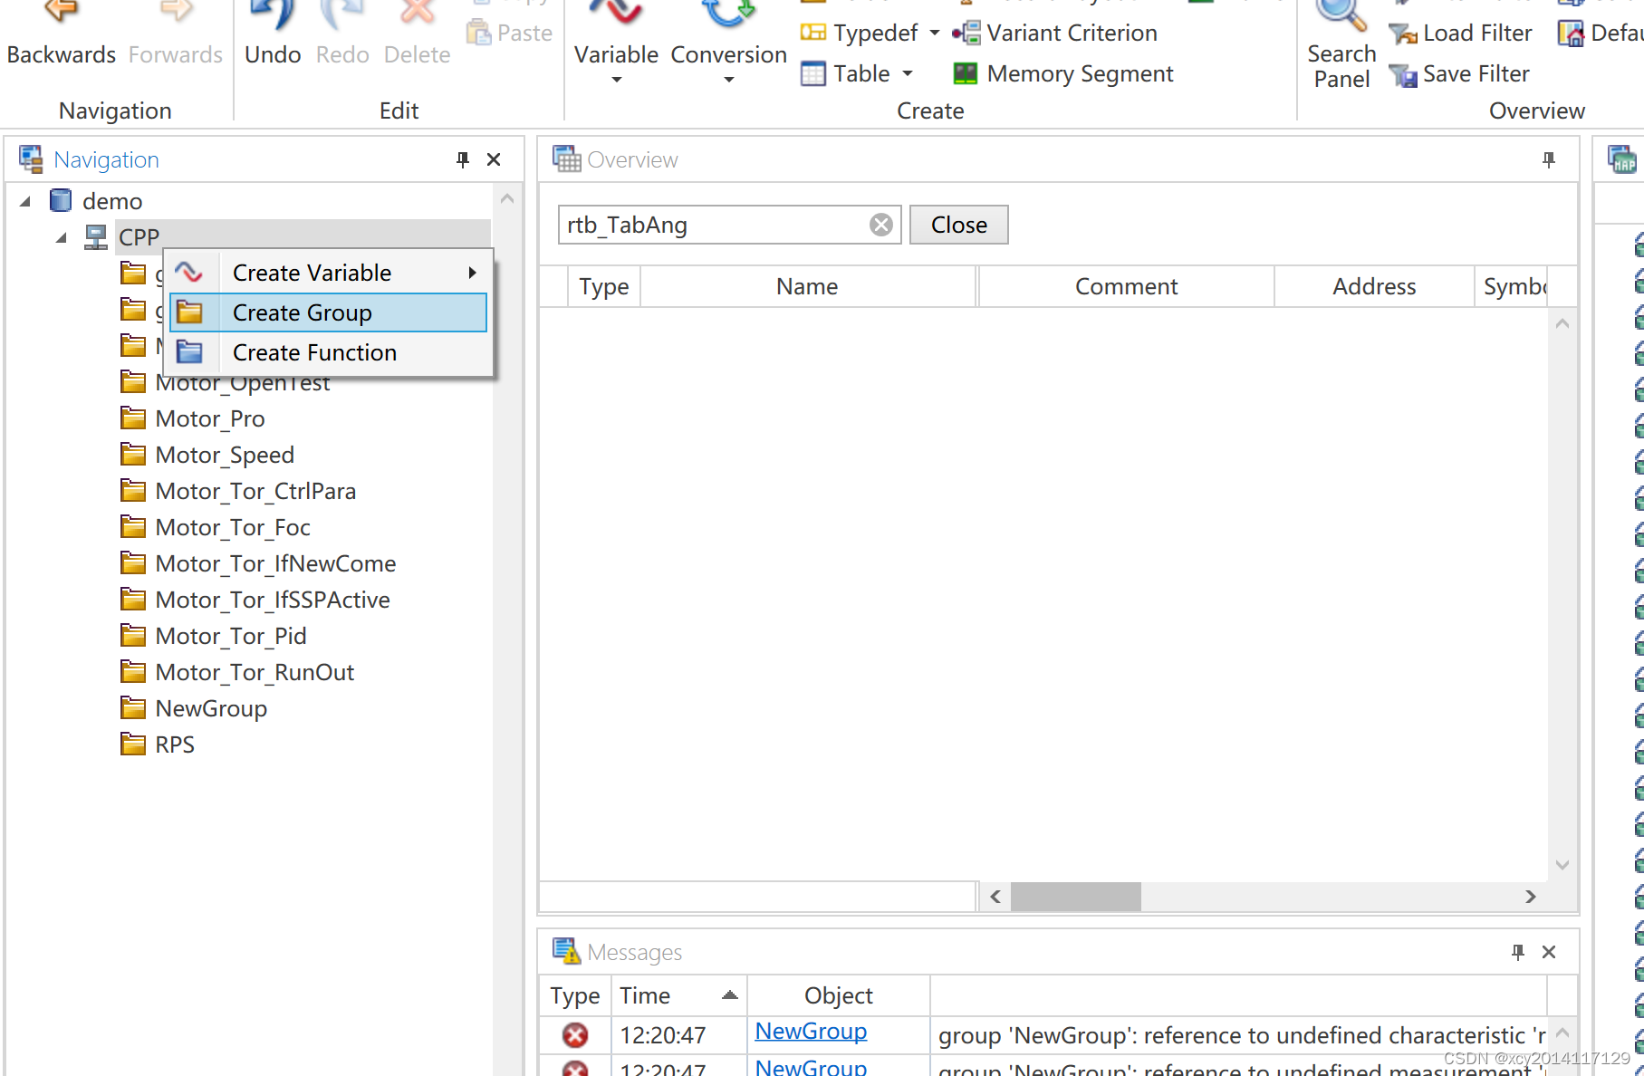Open the Variable dropdown arrow

pos(617,80)
